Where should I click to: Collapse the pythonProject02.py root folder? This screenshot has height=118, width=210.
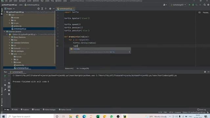pos(5,12)
